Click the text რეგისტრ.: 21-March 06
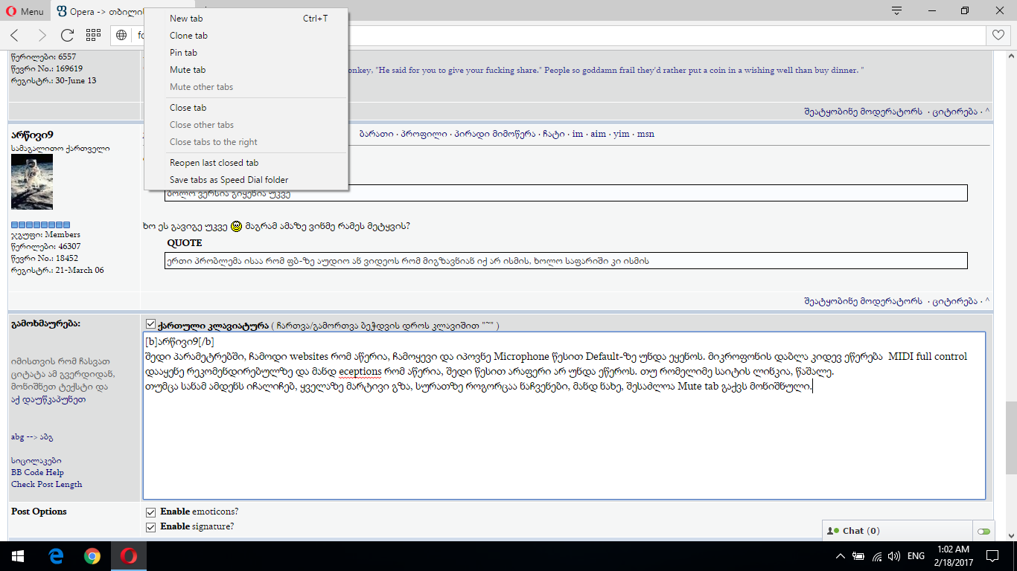Viewport: 1017px width, 571px height. 57,270
